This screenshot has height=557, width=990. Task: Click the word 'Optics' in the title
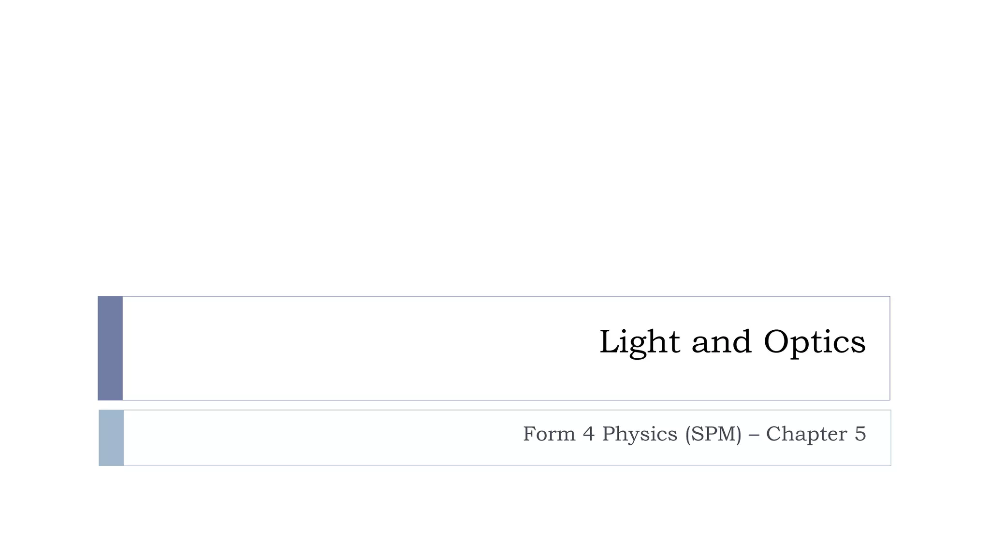815,342
